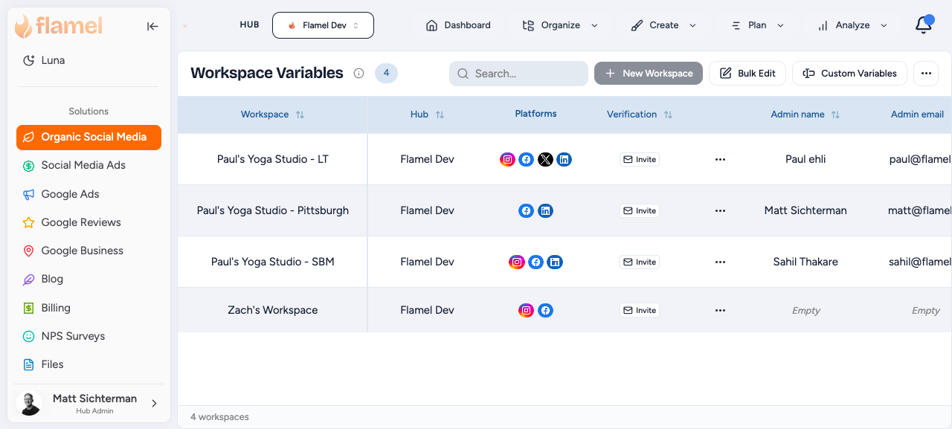
Task: Open the row options dots for Paul's Yoga Studio - SBM
Action: tap(720, 262)
